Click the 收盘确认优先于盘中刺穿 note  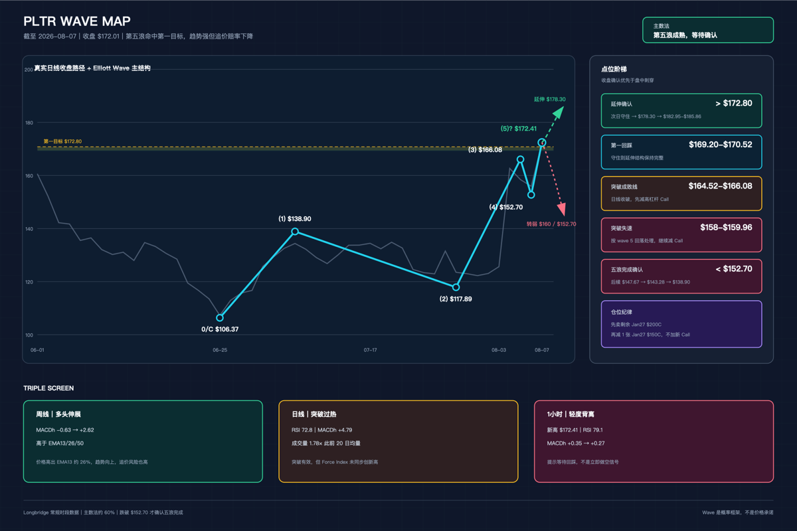pos(627,80)
